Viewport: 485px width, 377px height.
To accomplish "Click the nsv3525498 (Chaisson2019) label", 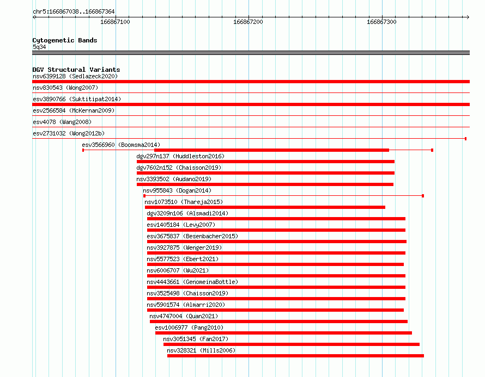I will pyautogui.click(x=187, y=293).
